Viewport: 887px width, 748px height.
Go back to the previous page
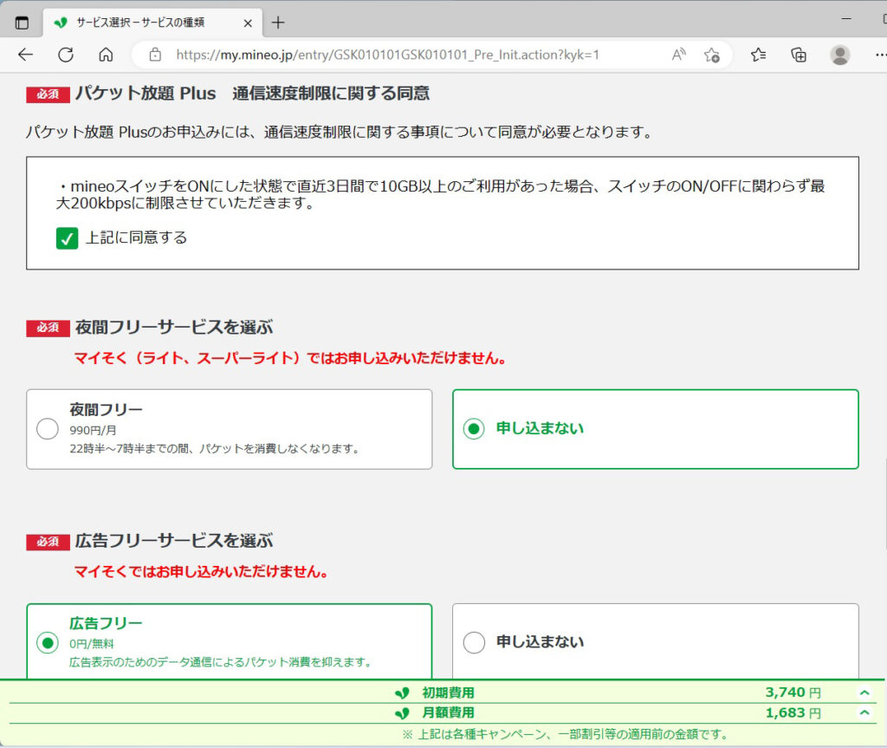(25, 55)
